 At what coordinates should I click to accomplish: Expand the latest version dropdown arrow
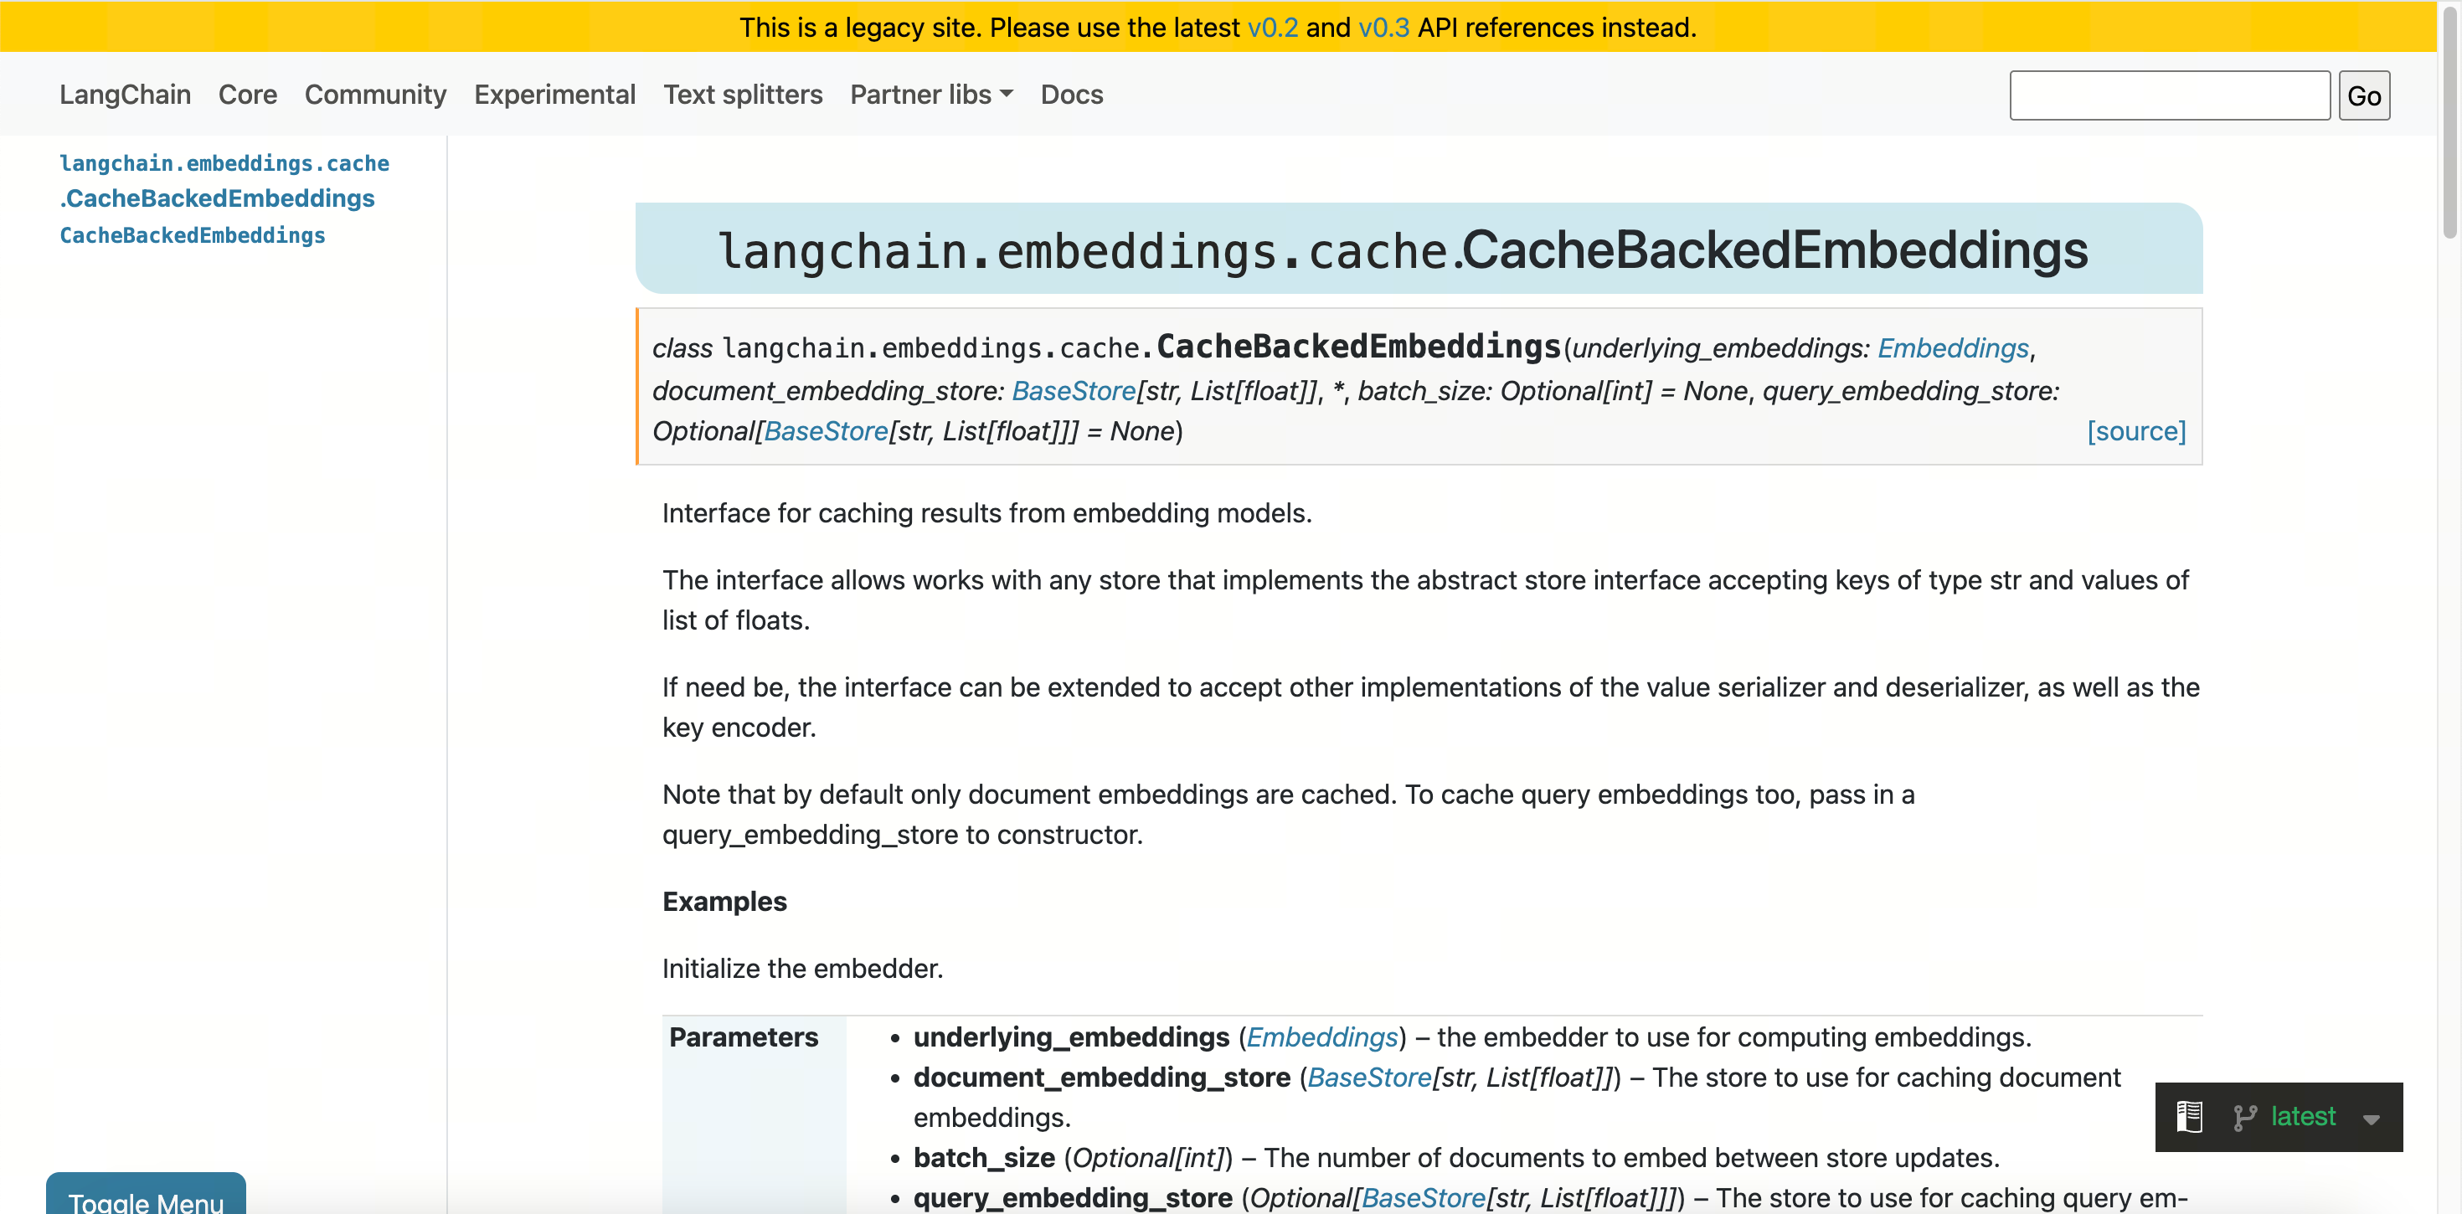2372,1119
